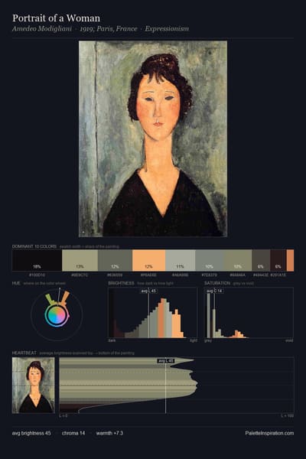Click the 'Expressionism' style label
The height and width of the screenshot is (459, 306).
(167, 29)
